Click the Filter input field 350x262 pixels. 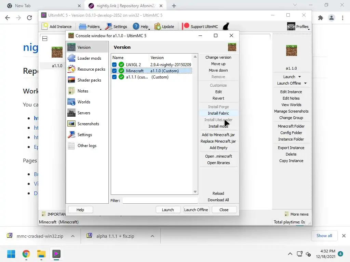click(160, 201)
